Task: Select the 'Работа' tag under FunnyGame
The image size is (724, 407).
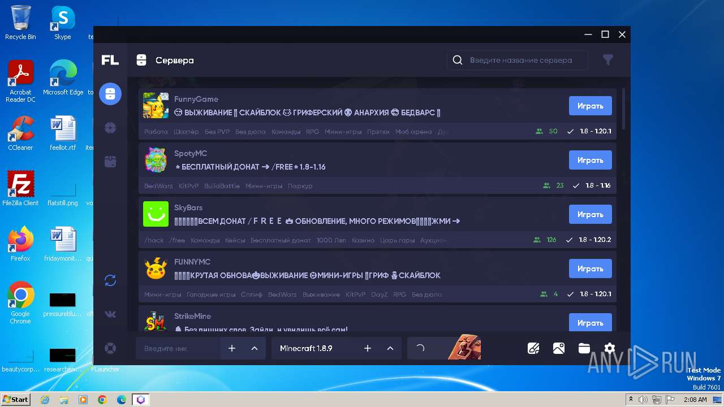Action: [x=156, y=132]
